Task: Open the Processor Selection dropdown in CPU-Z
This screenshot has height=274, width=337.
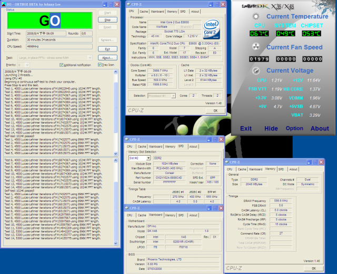Action: (173, 96)
